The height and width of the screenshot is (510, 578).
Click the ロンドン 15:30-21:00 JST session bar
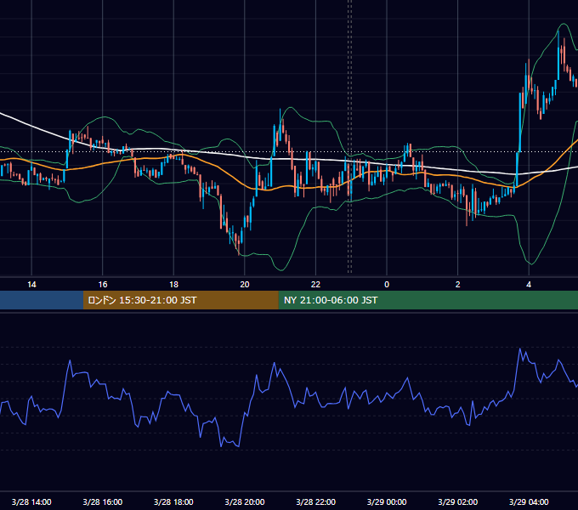[180, 300]
